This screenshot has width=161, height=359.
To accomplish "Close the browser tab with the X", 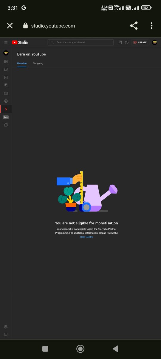I will point(10,26).
